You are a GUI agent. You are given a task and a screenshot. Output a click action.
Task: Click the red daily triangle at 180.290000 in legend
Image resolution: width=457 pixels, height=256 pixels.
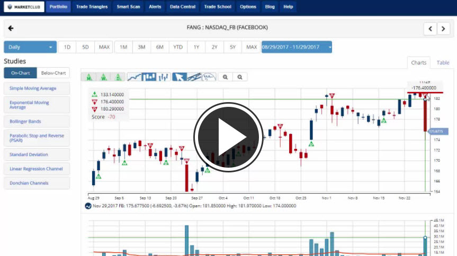point(94,109)
